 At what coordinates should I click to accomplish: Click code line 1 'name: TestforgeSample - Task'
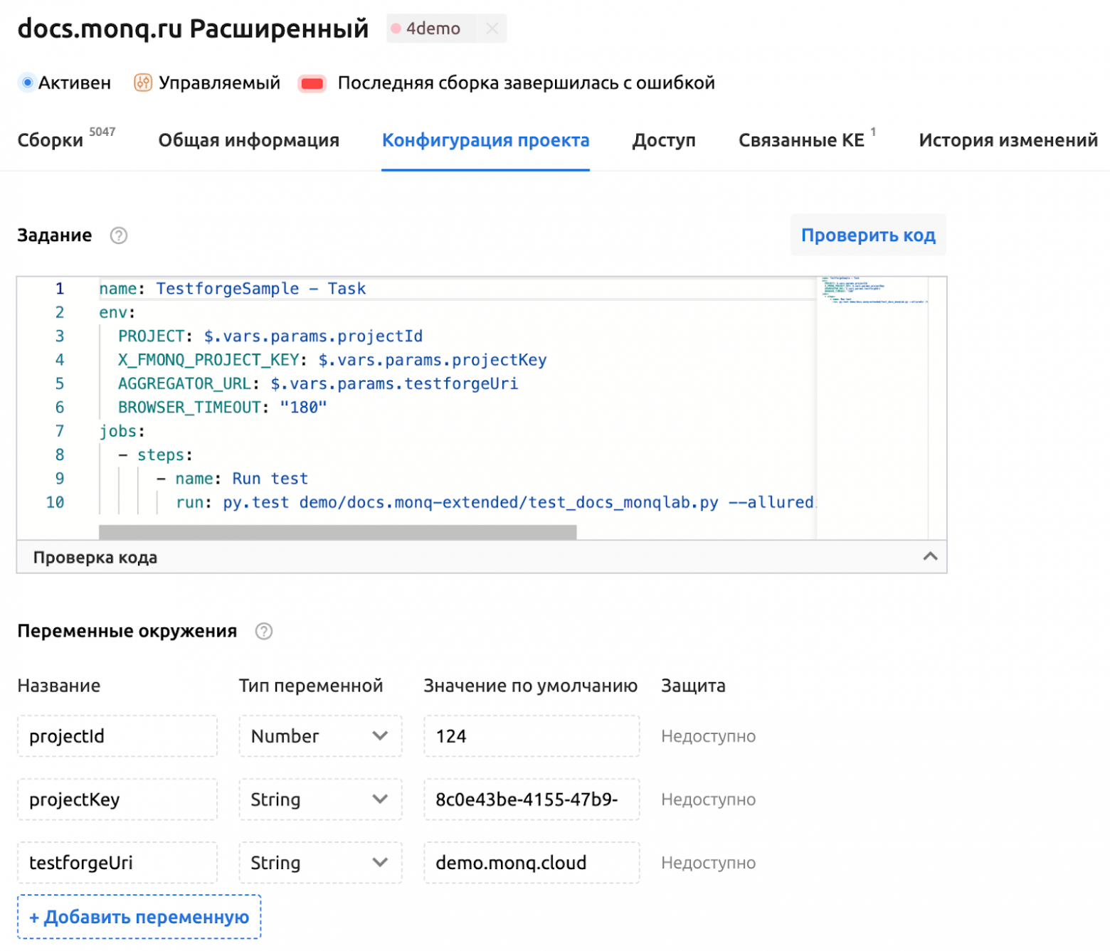click(232, 289)
